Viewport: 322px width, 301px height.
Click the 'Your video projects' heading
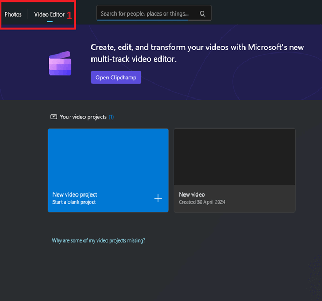point(83,117)
